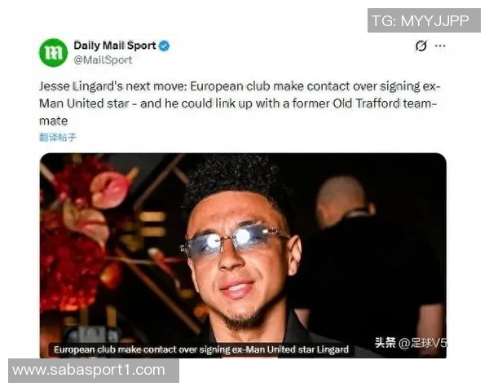Click the 'Jesse Lingard's' name in tweet
The width and height of the screenshot is (489, 391).
click(81, 86)
